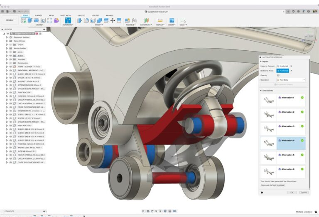
Task: Launch the Automated Modeling icon
Action: [68, 20]
